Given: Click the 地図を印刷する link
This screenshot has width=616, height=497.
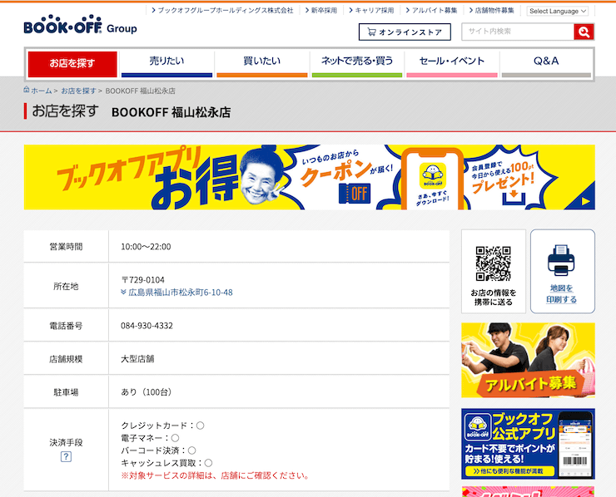Looking at the screenshot, I should pos(561,294).
